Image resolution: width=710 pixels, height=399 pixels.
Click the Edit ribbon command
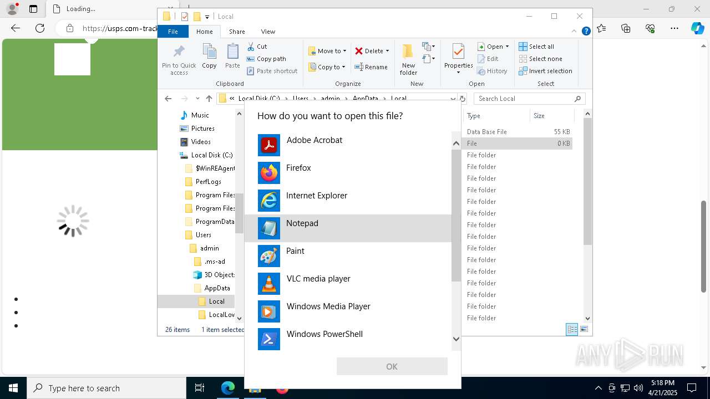488,59
